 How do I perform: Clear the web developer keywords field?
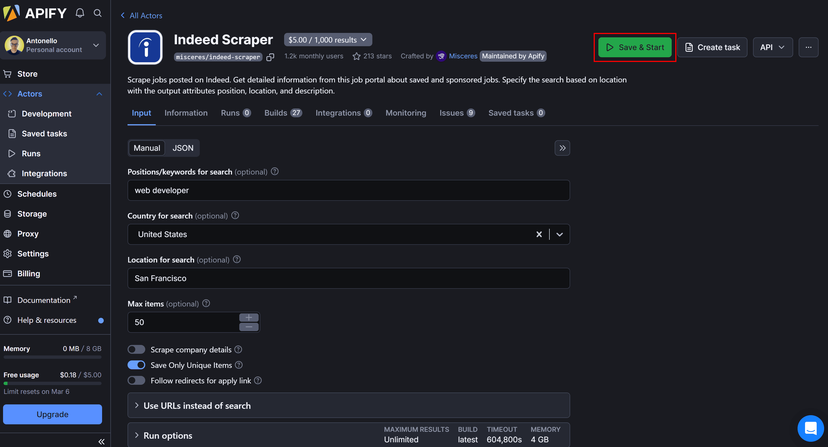point(348,190)
